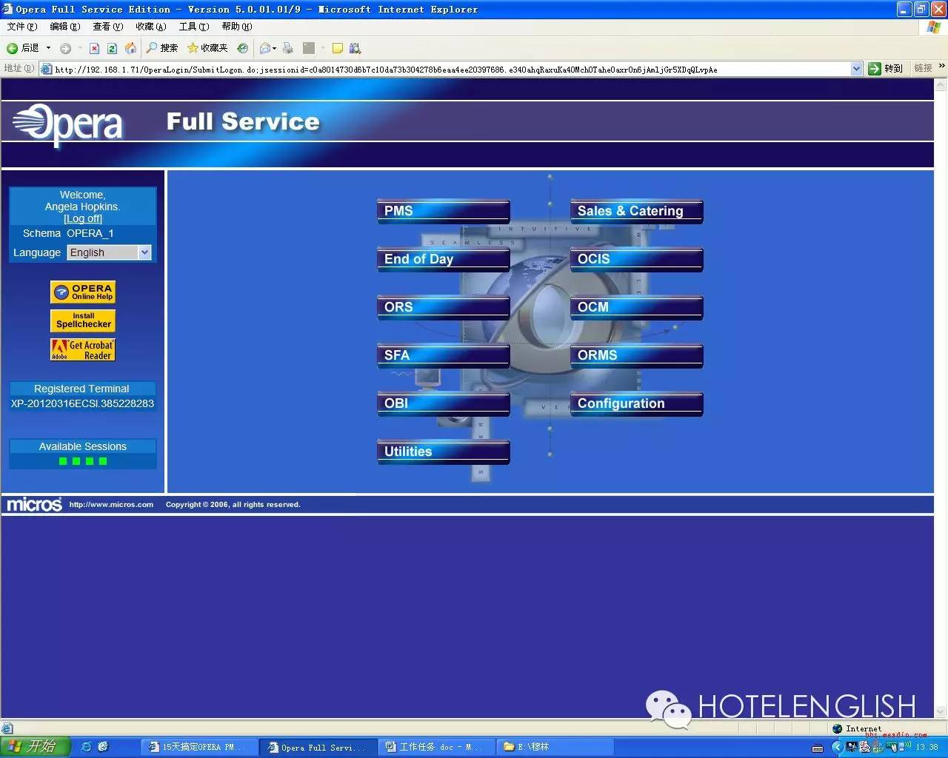948x758 pixels.
Task: Open the 文件(F) File menu
Action: pyautogui.click(x=21, y=27)
